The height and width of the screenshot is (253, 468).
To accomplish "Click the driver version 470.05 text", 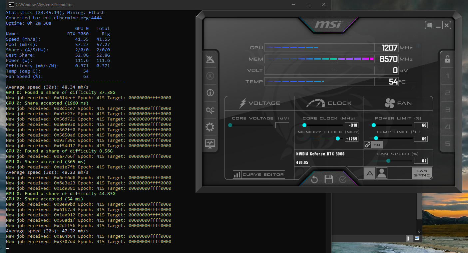I will (x=302, y=162).
